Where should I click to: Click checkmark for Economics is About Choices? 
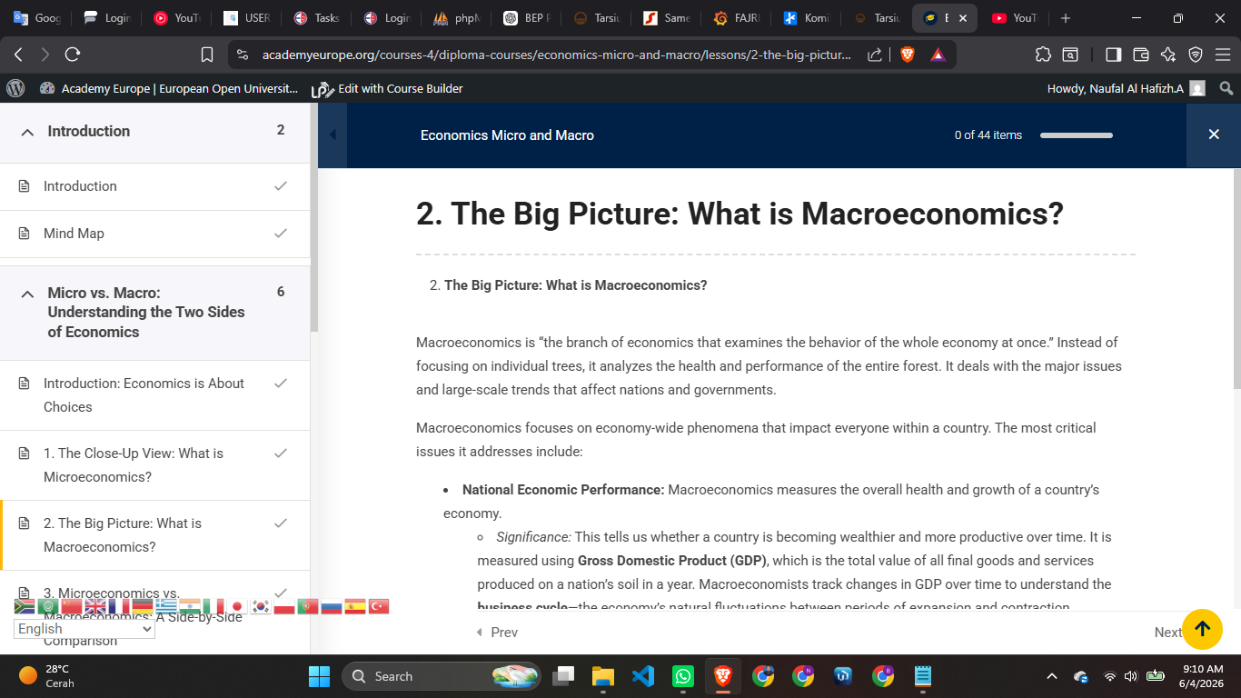click(x=281, y=383)
